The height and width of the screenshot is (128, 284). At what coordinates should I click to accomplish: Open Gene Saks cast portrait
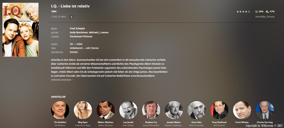pyautogui.click(x=197, y=110)
